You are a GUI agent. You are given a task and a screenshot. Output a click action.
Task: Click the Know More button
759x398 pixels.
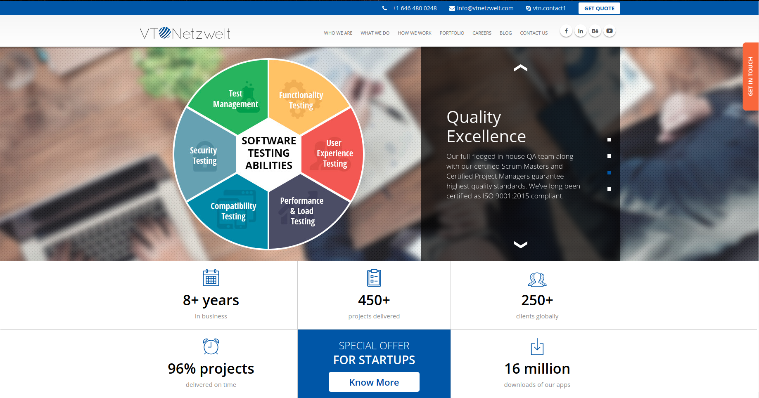tap(374, 382)
